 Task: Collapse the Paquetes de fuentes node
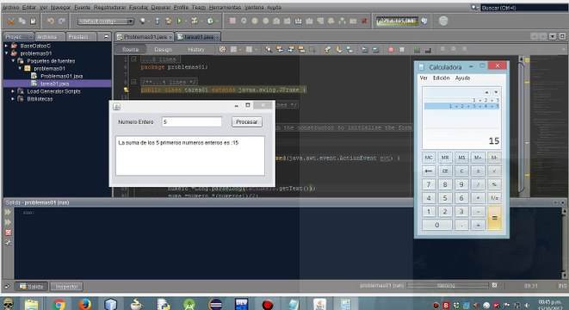(13, 61)
